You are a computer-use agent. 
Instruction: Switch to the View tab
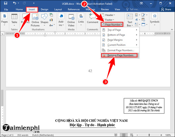[117, 9]
